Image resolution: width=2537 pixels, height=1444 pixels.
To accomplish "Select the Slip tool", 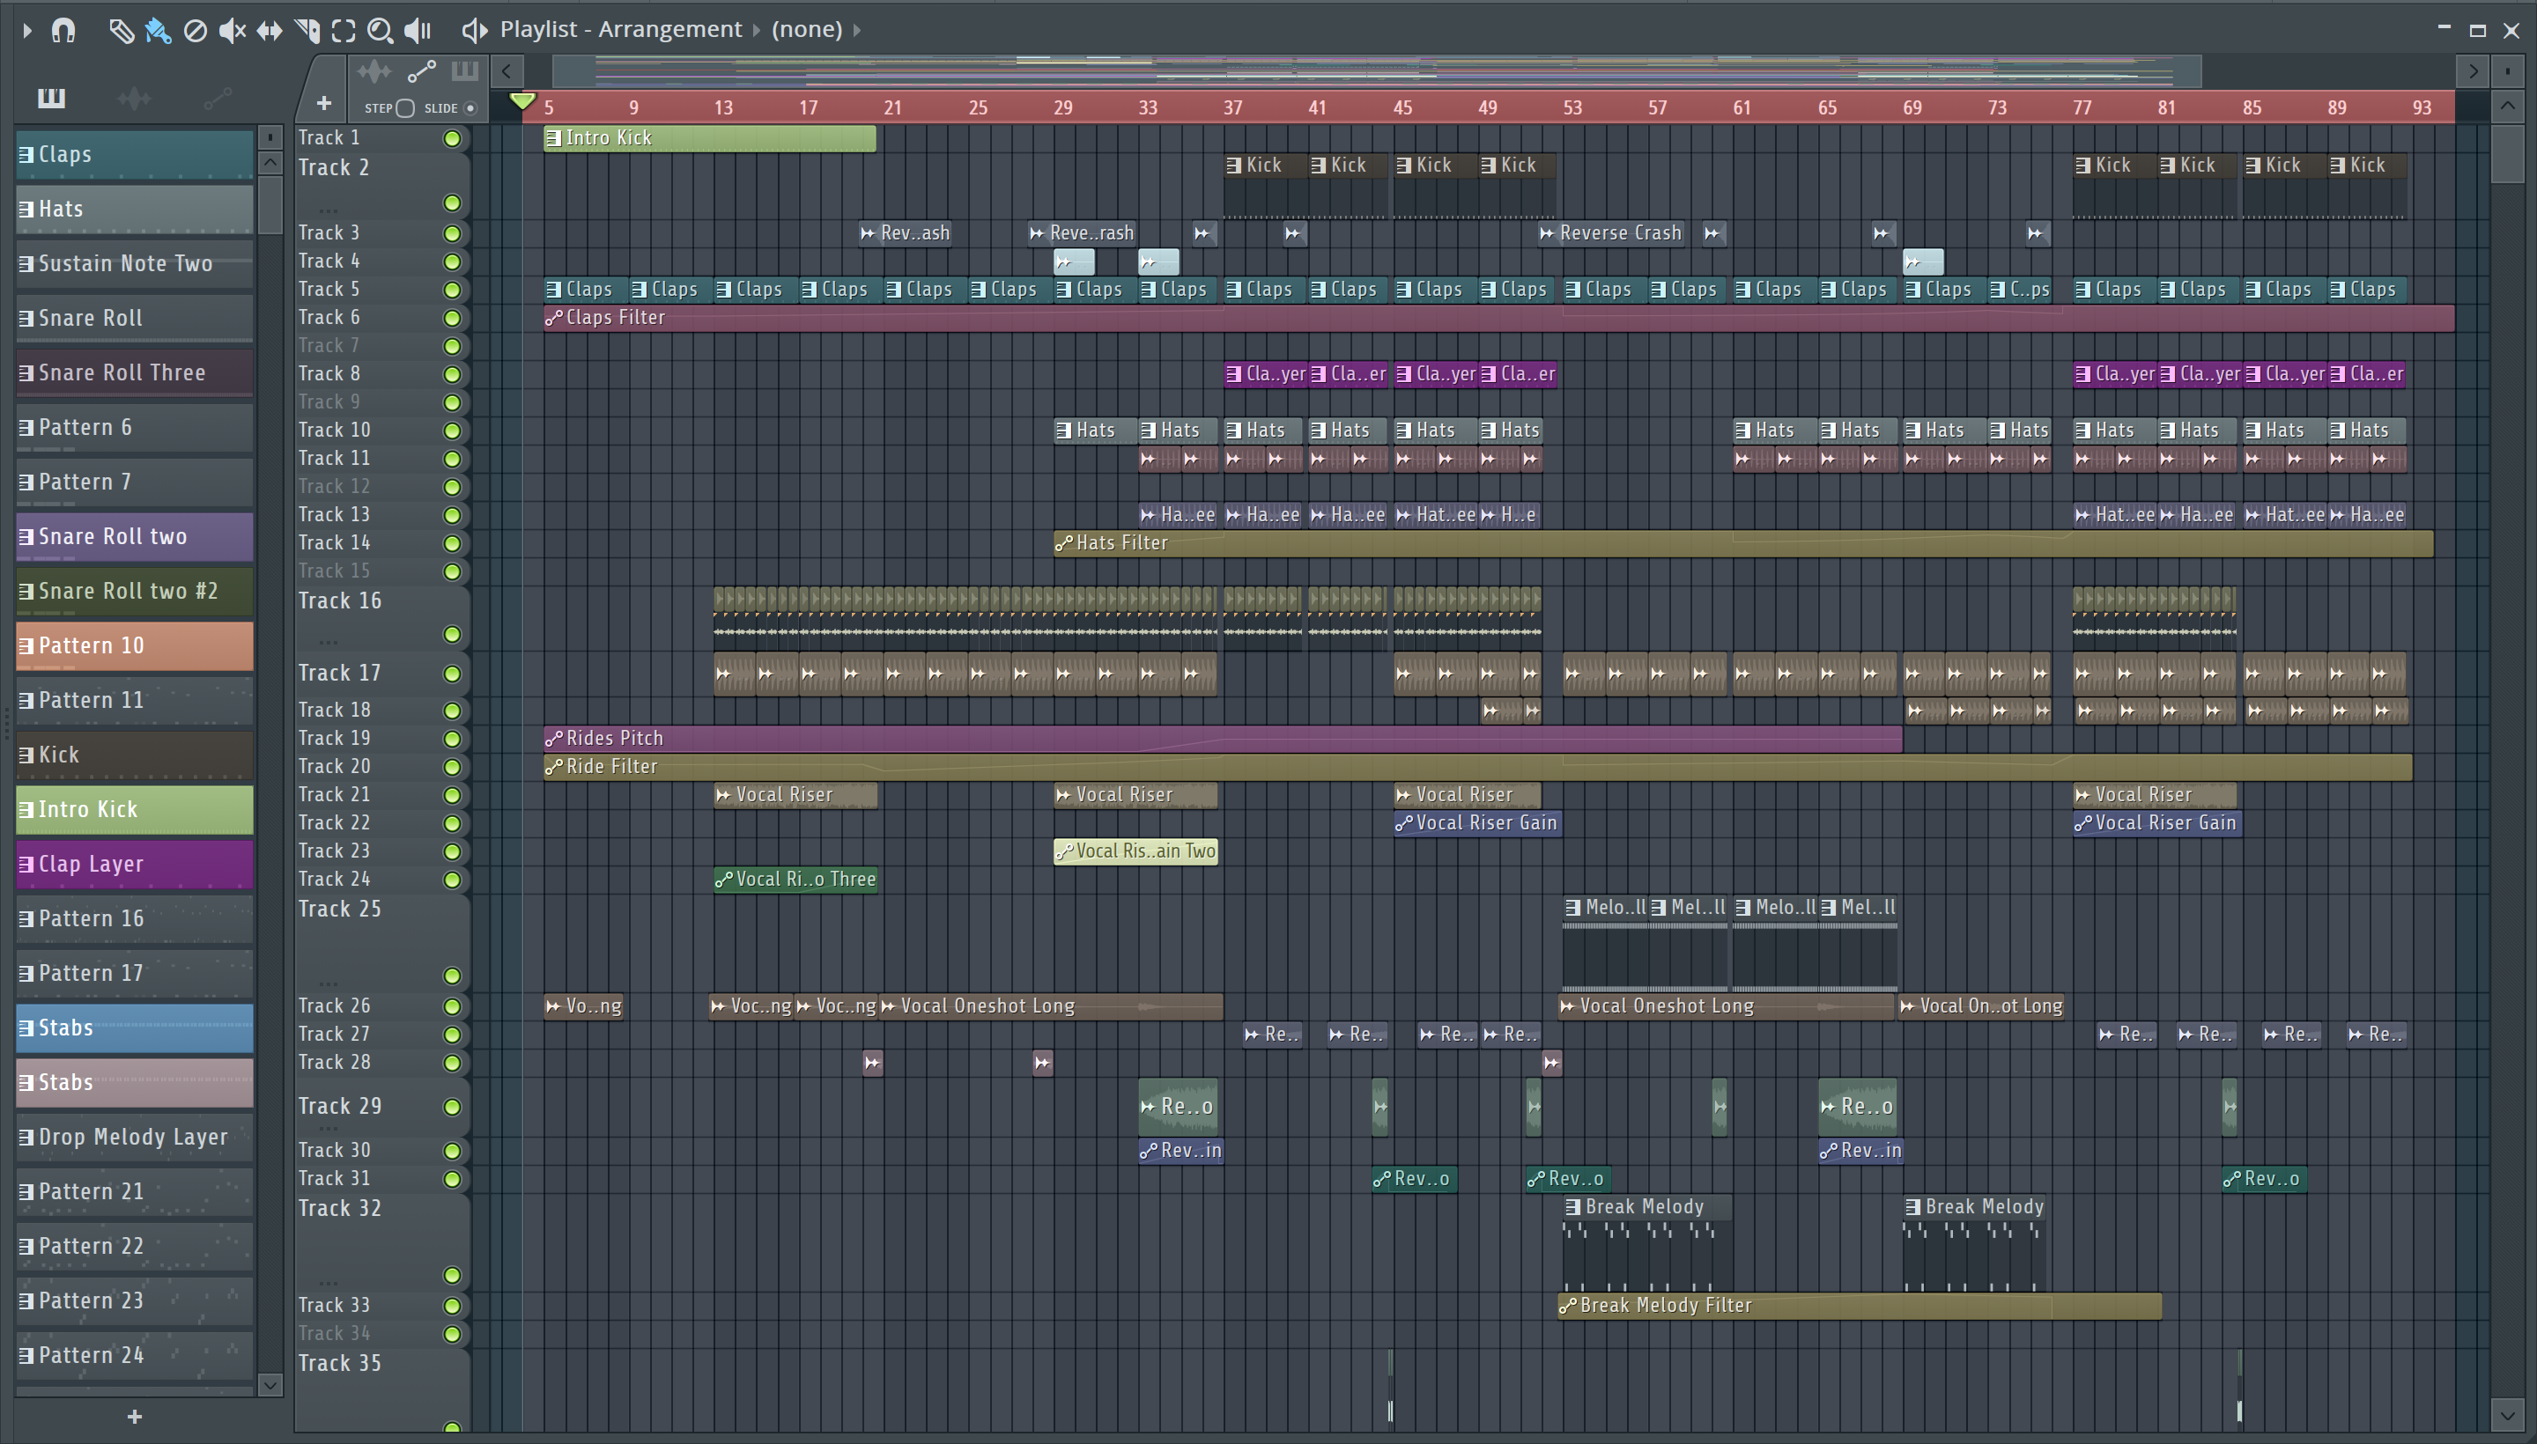I will (x=269, y=31).
